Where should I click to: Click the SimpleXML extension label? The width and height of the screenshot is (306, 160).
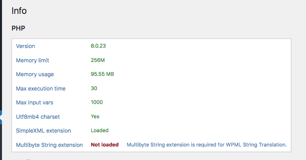click(43, 131)
